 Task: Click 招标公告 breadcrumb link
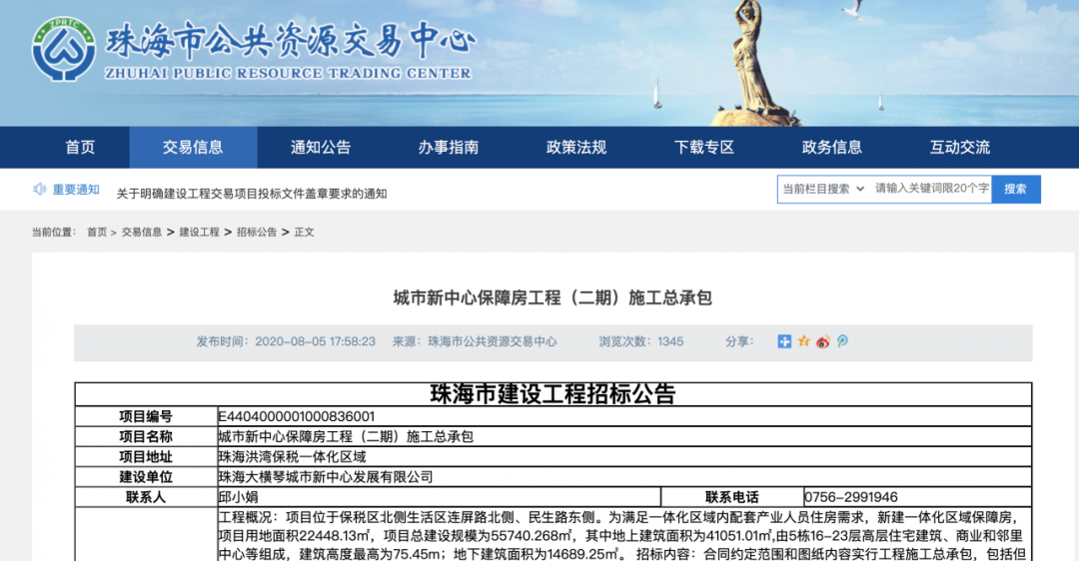click(x=257, y=232)
